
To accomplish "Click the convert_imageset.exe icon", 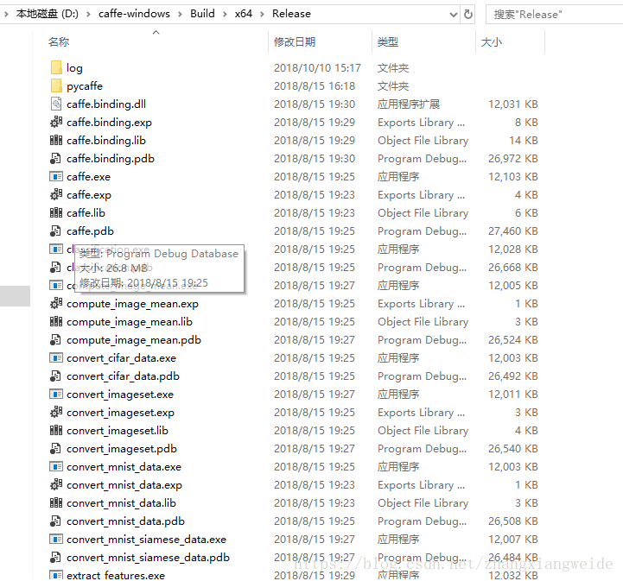I will point(56,394).
